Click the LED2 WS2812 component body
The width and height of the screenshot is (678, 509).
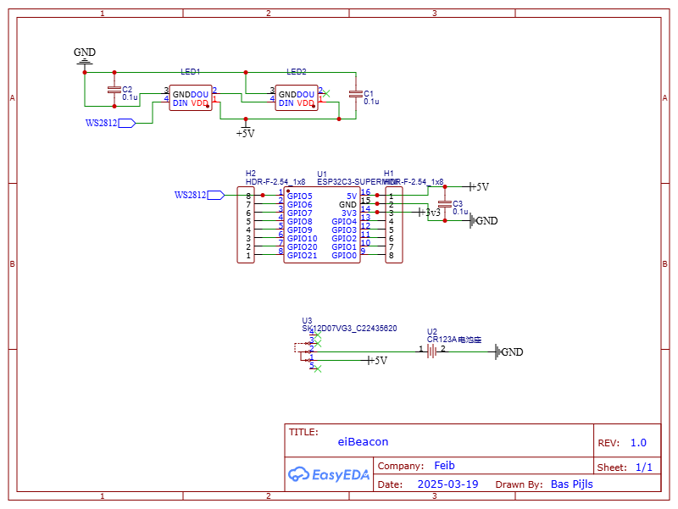pyautogui.click(x=297, y=98)
